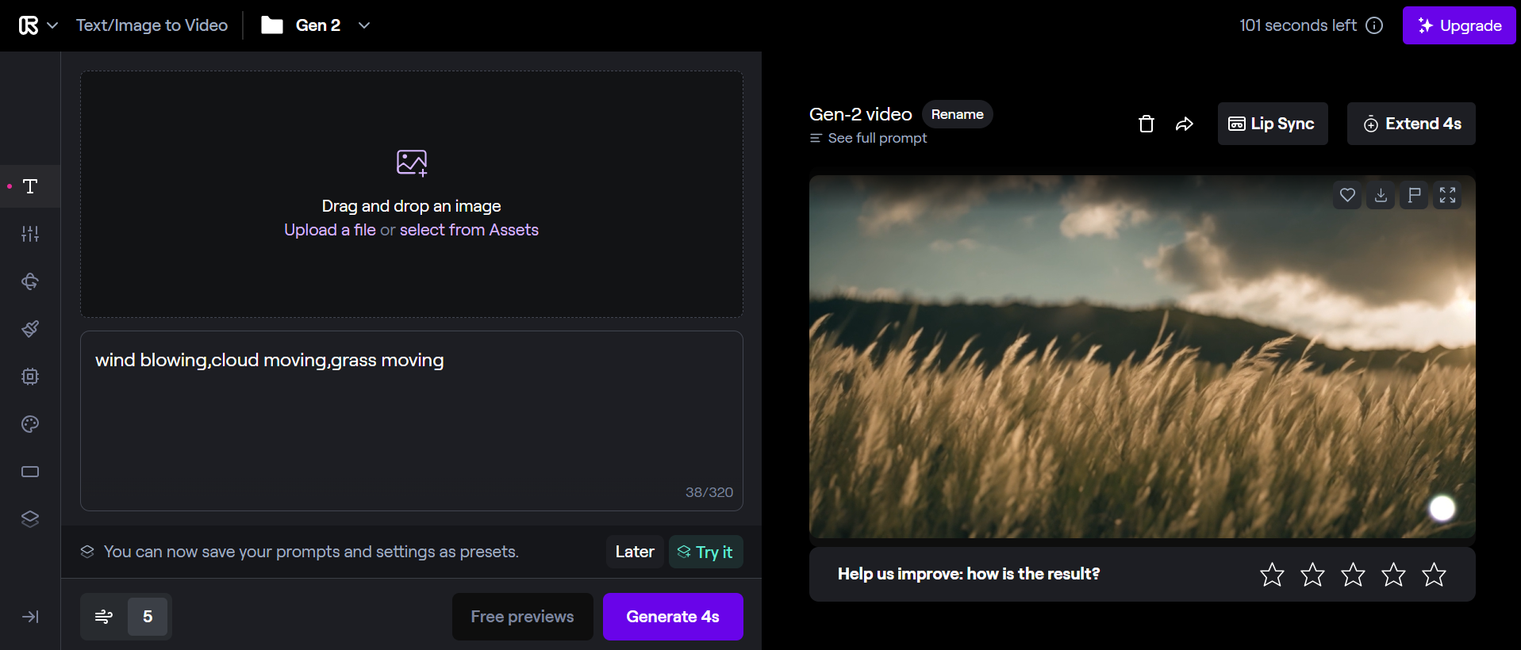Open the style palette icon
Screen dimensions: 1521x650
[x=30, y=424]
